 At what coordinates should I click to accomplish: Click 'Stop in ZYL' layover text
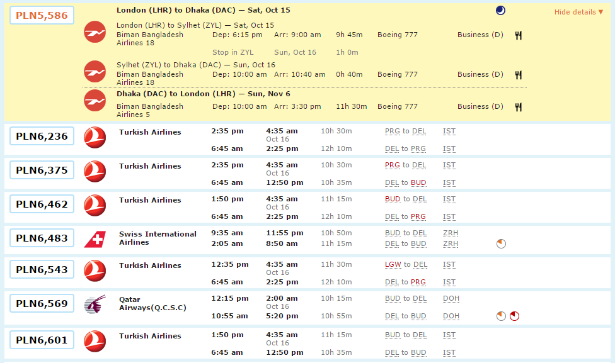click(233, 52)
